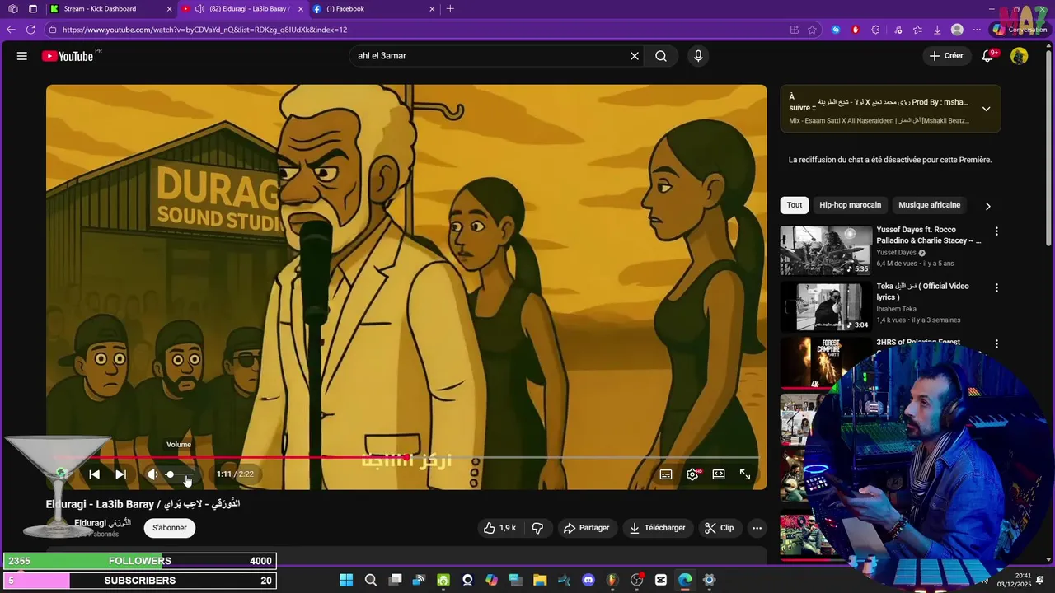This screenshot has height=593, width=1055.
Task: Subscribe with the S'abonner button
Action: [x=170, y=528]
